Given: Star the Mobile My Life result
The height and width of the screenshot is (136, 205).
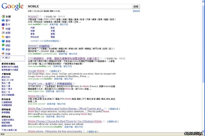Looking at the screenshot, I should [46, 96].
